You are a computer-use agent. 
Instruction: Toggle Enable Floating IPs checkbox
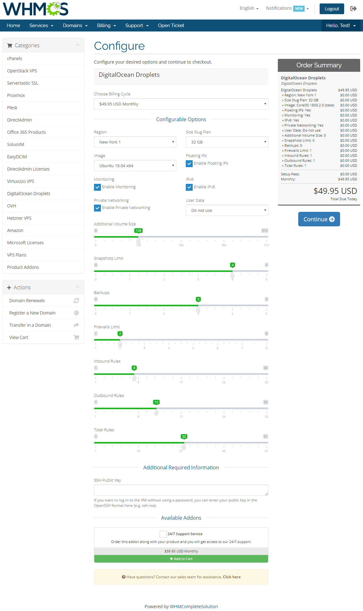189,163
